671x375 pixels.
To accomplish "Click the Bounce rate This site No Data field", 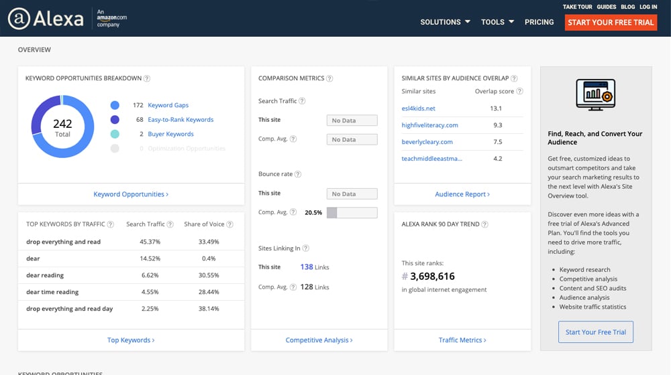I will click(x=352, y=194).
